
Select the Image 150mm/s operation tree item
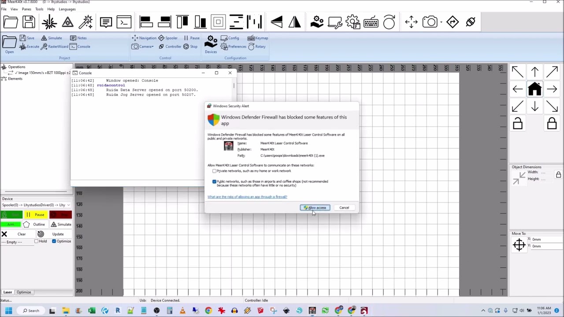click(x=42, y=73)
